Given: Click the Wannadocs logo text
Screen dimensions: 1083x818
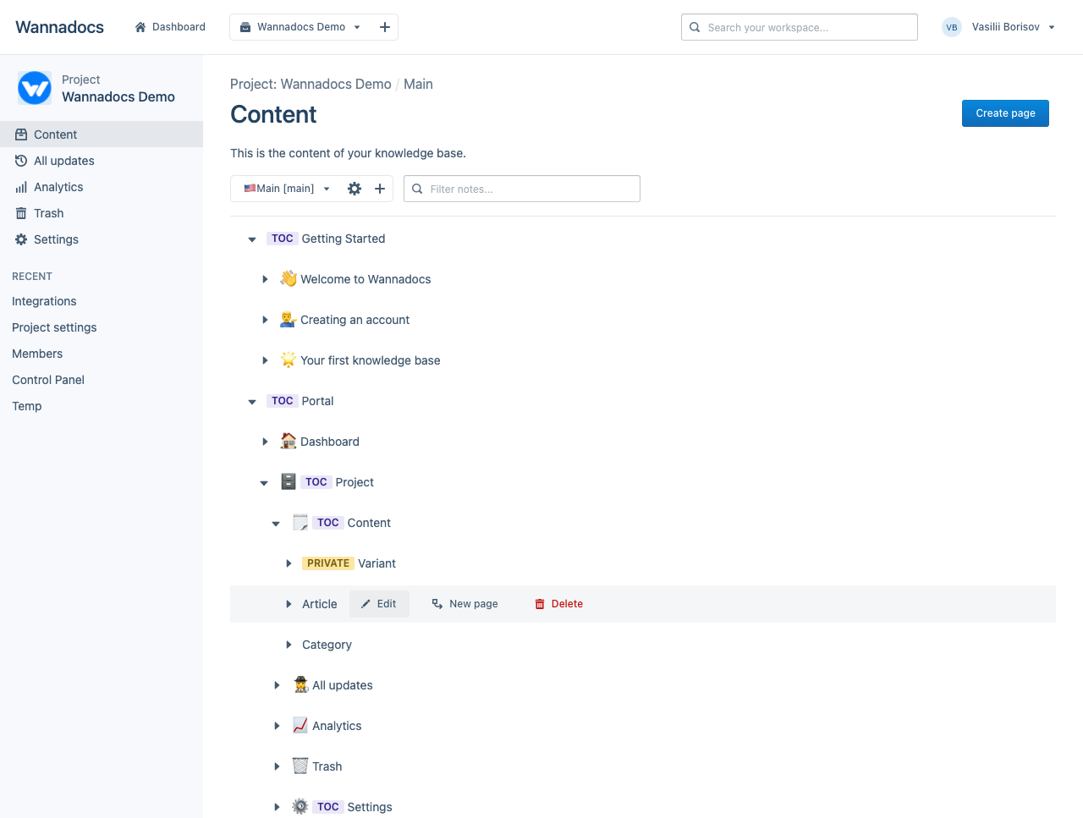Looking at the screenshot, I should [59, 27].
